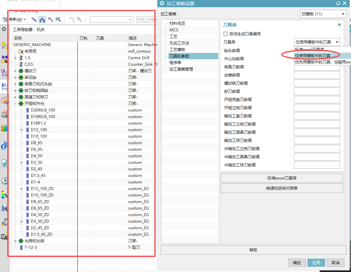Click the folder icon of 未用项

(x=21, y=51)
